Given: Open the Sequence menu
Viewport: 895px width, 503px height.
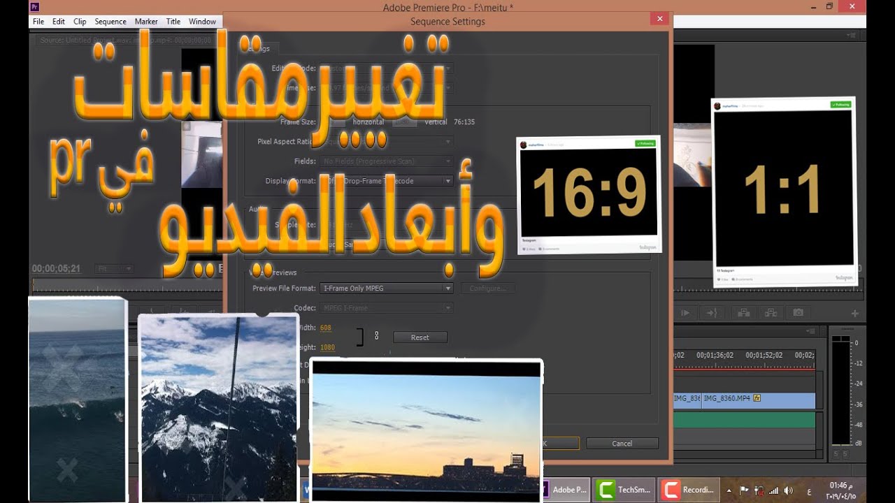Looking at the screenshot, I should pos(110,22).
